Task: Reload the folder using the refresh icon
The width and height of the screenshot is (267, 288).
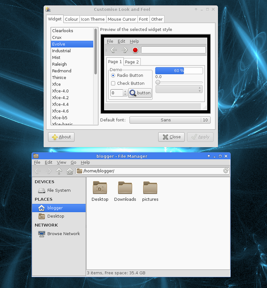Action: 226,171
